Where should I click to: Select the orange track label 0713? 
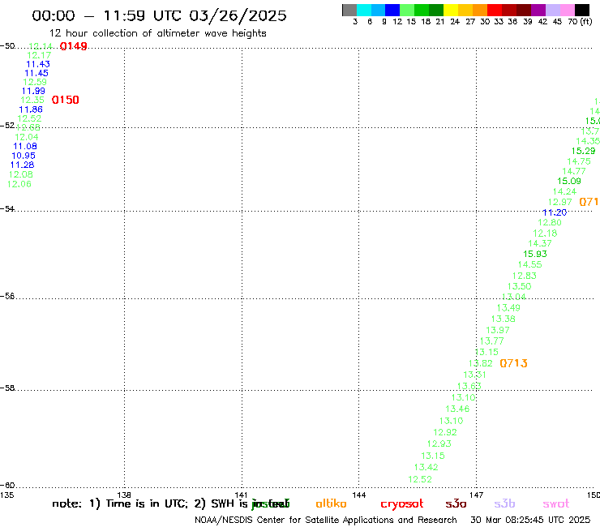coord(513,363)
